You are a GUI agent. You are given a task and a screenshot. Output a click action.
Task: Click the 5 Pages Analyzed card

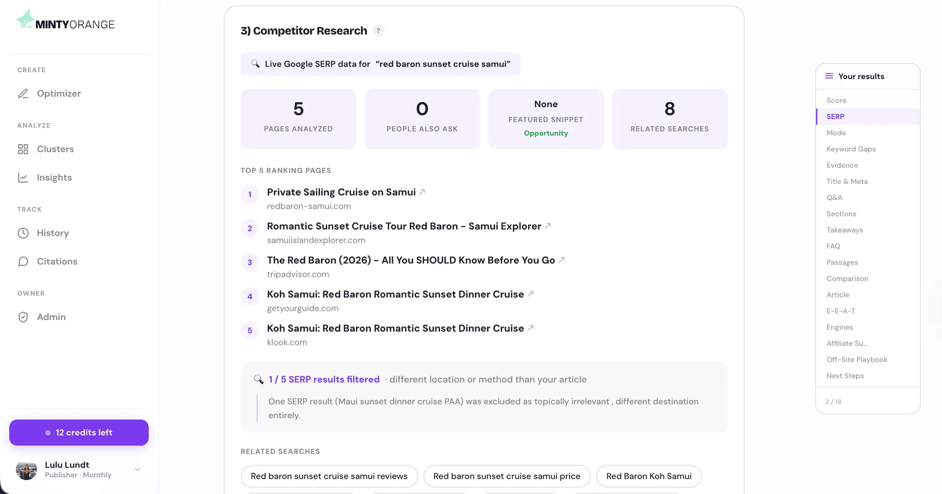pos(299,119)
